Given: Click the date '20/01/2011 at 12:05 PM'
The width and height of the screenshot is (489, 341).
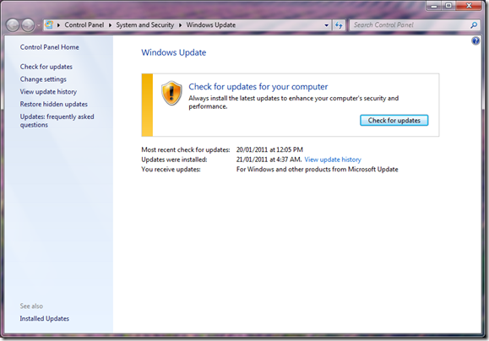Looking at the screenshot, I should [269, 149].
